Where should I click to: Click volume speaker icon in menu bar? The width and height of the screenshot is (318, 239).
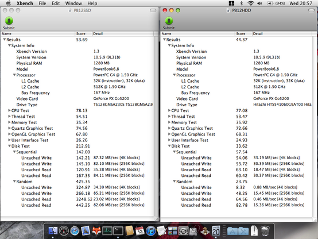259,3
